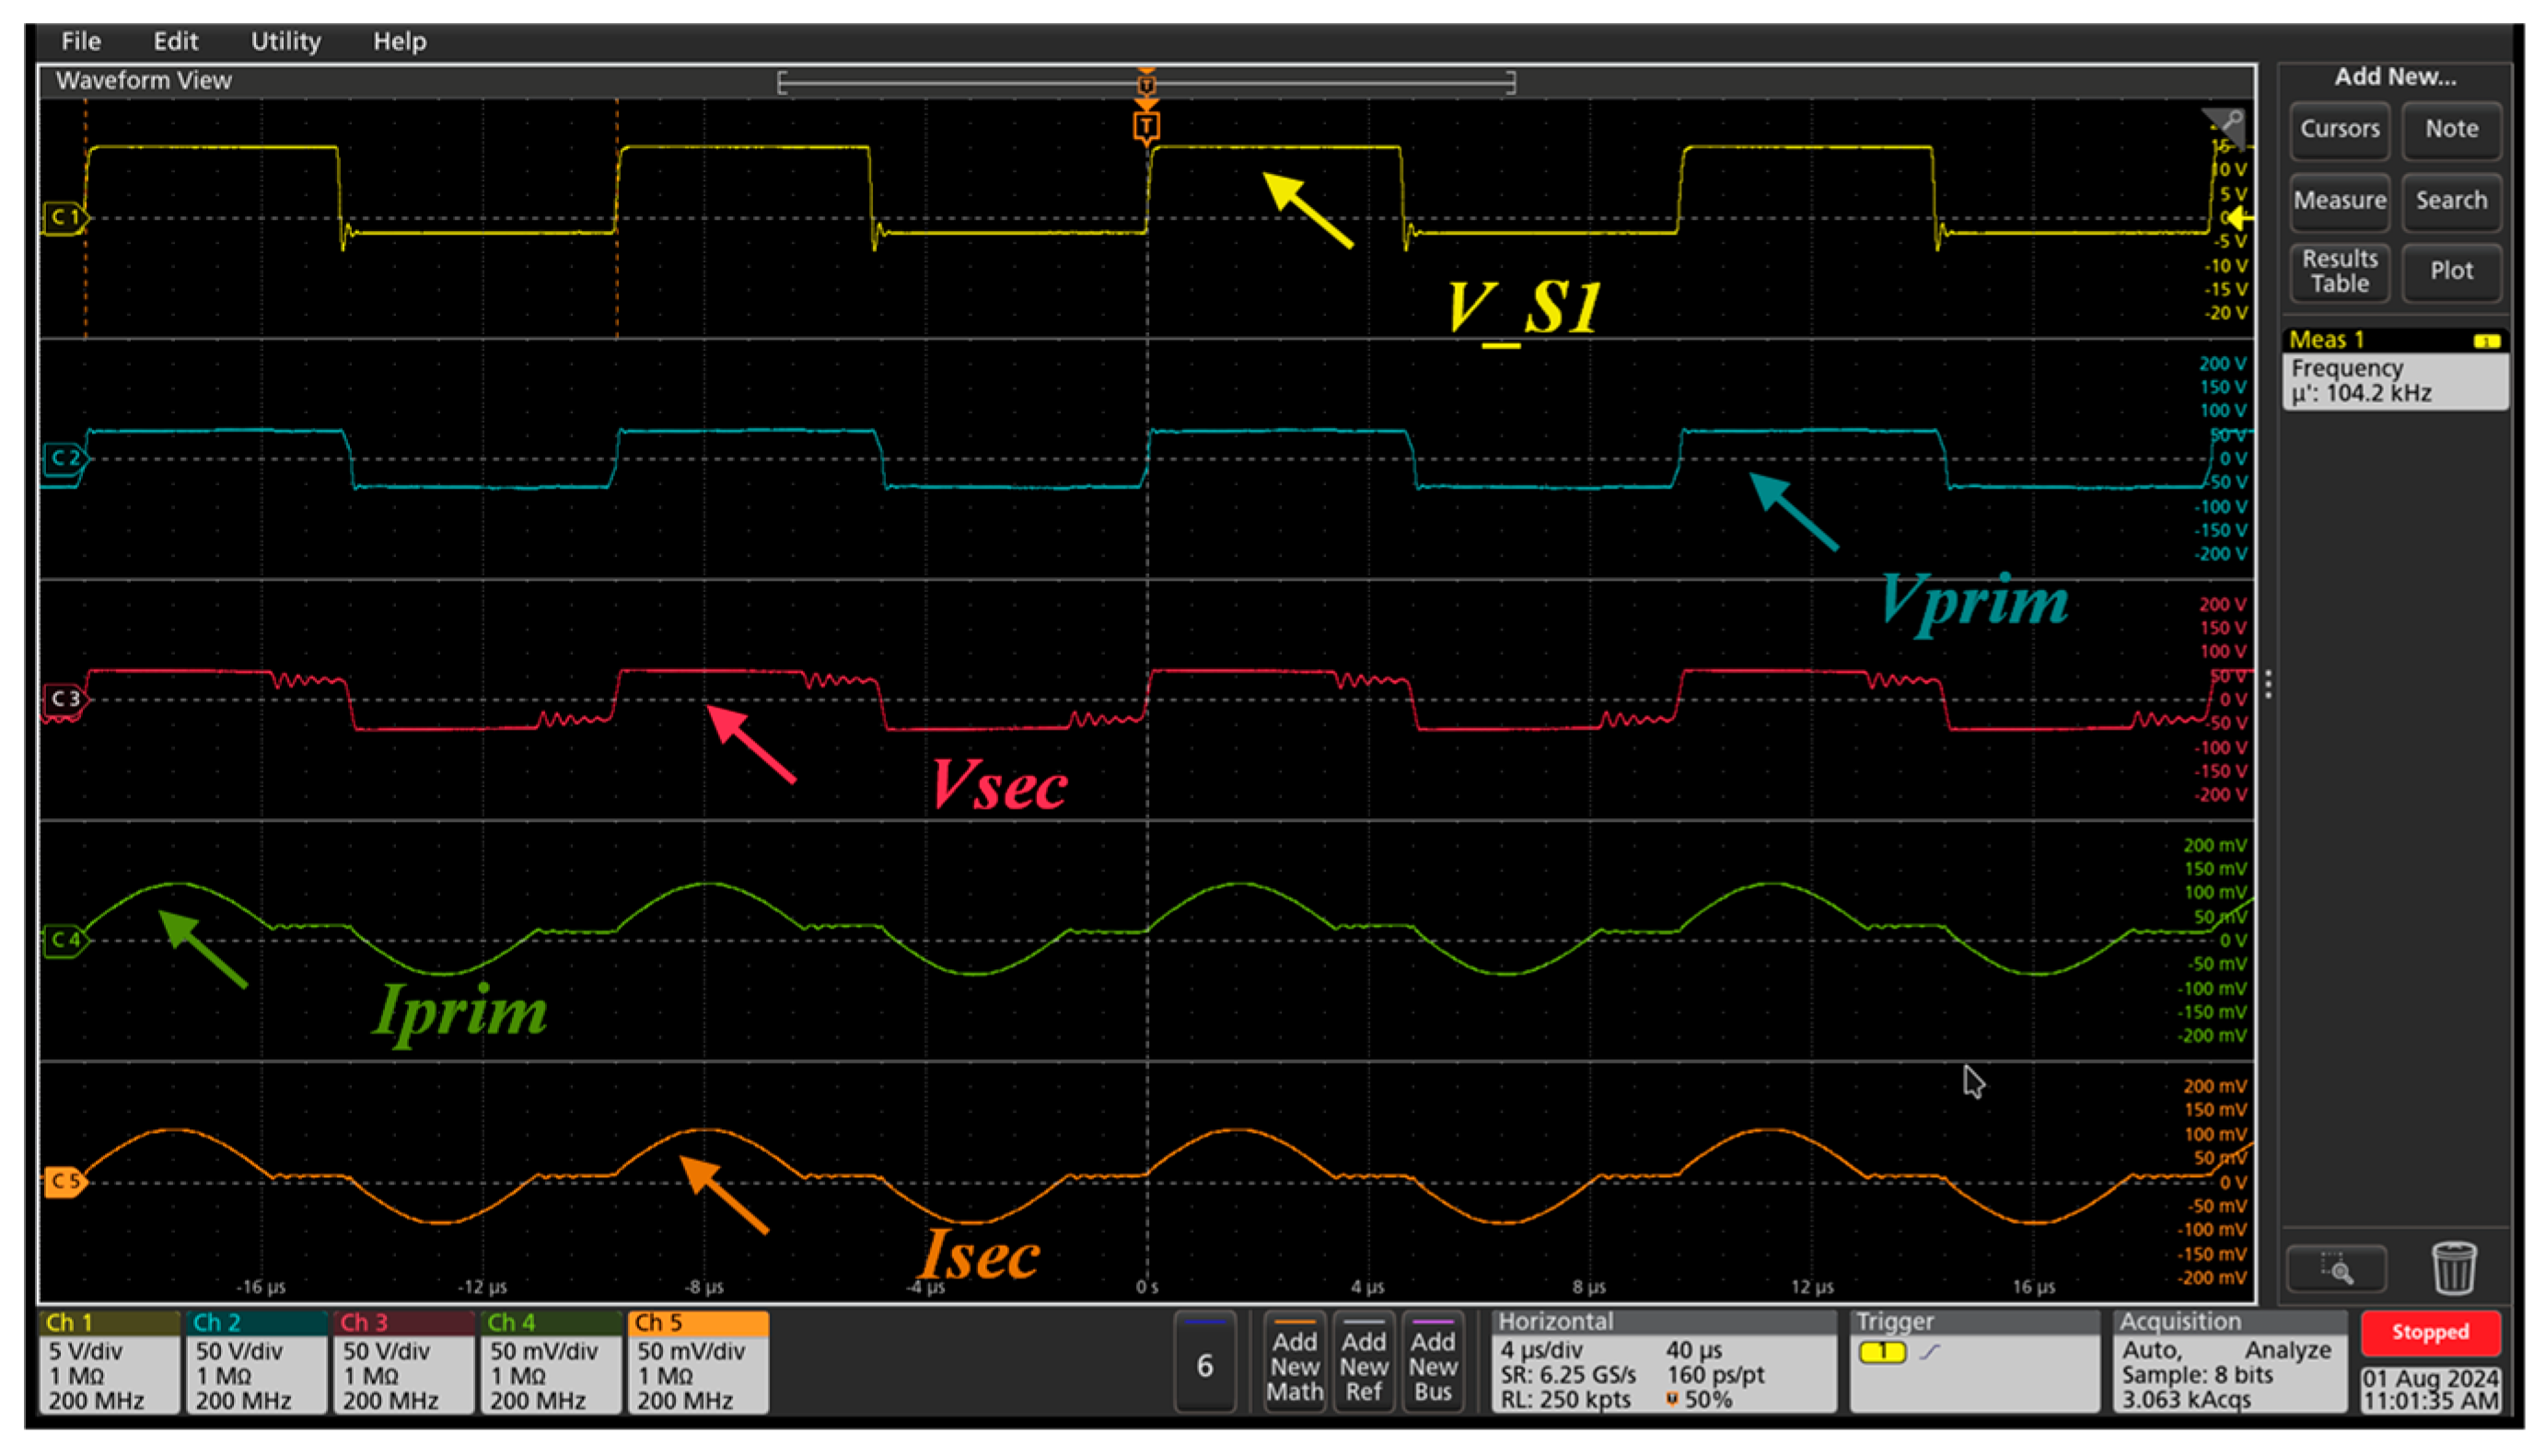Open the Meas 1 Frequency badge

(2394, 369)
